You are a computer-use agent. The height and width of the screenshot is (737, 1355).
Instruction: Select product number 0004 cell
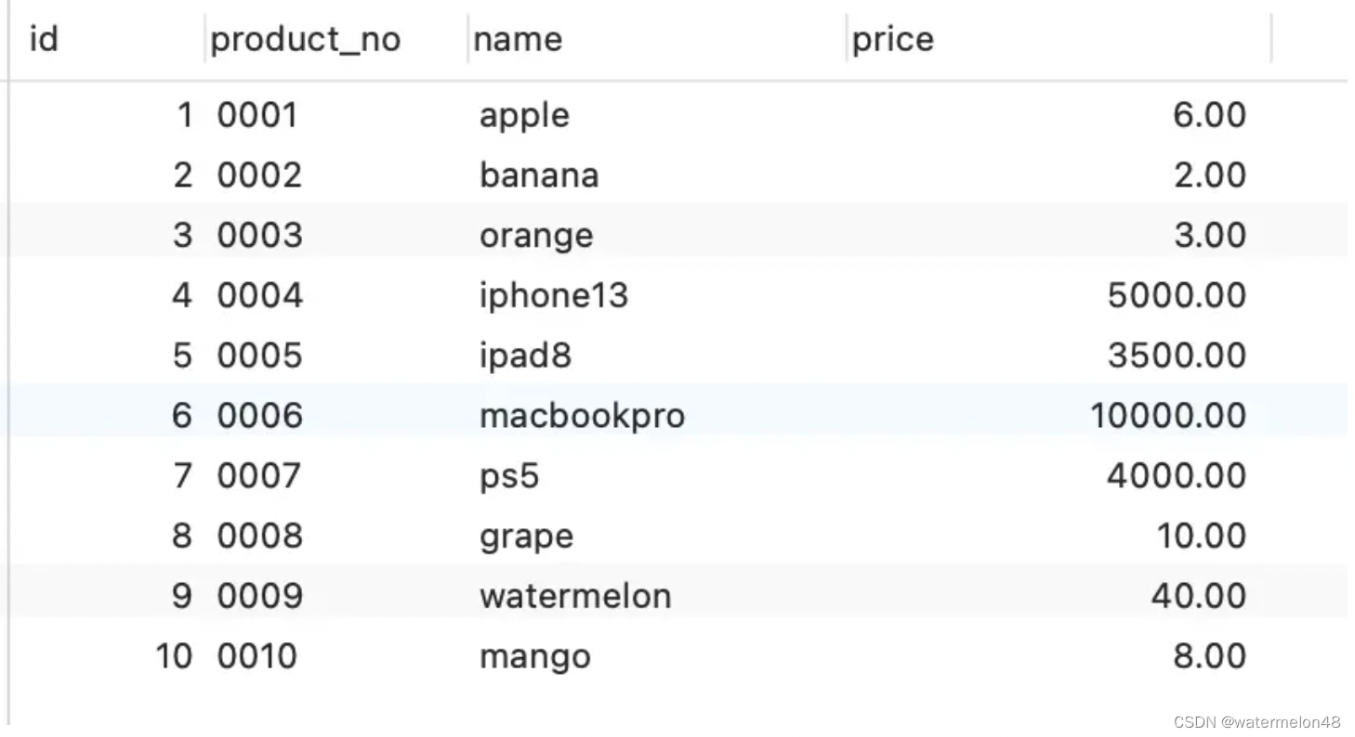click(x=259, y=296)
